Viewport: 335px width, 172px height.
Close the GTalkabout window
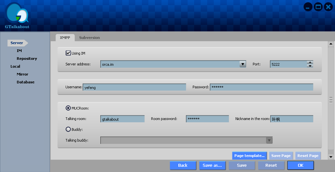(x=328, y=7)
